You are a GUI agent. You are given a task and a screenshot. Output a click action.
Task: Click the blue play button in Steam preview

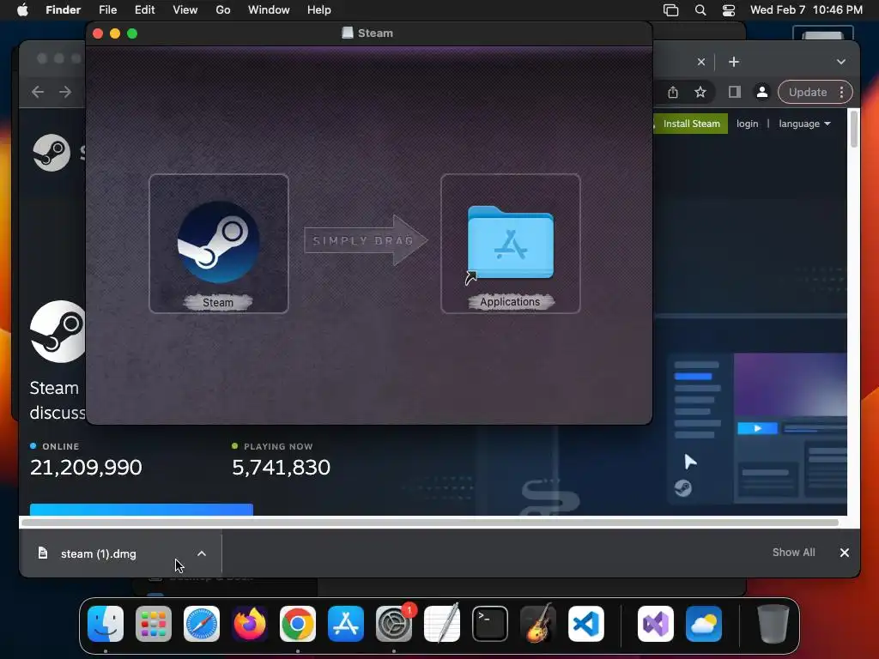(757, 429)
